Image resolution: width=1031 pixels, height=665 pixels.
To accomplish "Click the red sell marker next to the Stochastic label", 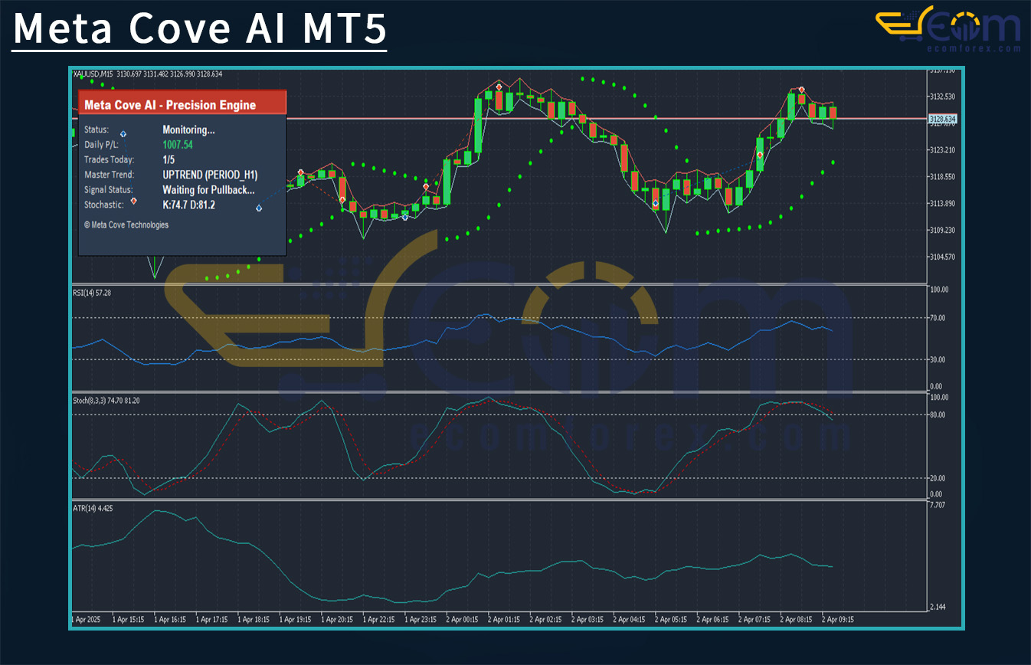I will [x=134, y=201].
